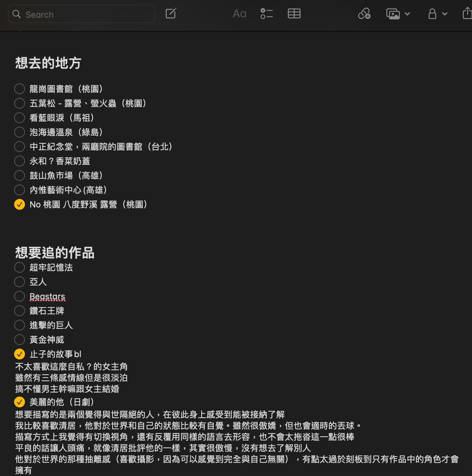Click the line 不太喜歡這麼自私？的女主角
Image resolution: width=472 pixels, height=476 pixels.
click(x=71, y=367)
